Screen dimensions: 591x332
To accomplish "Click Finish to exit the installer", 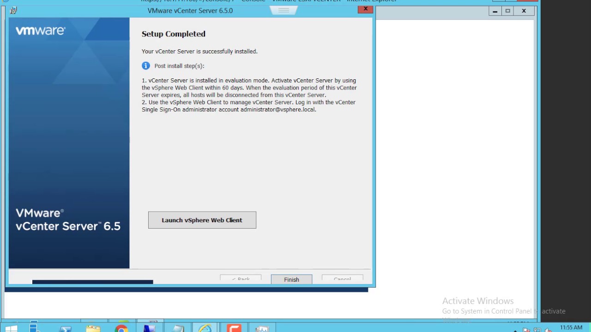I will point(291,279).
